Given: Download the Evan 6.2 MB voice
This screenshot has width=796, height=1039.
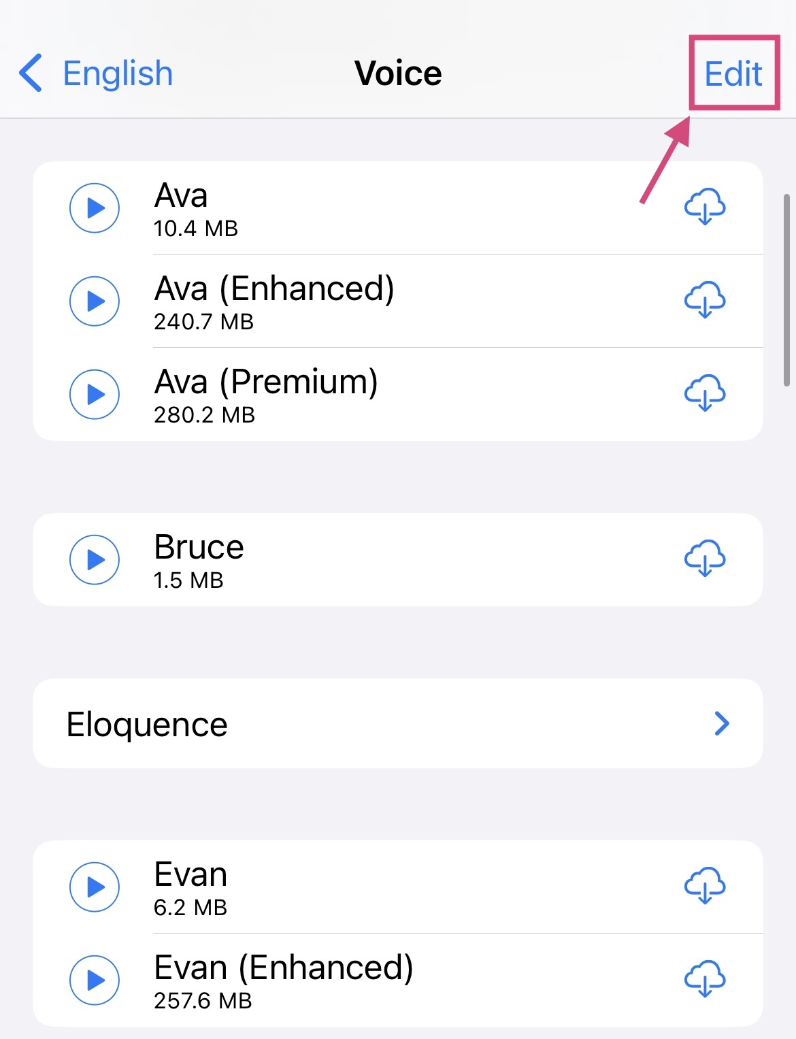Looking at the screenshot, I should (x=705, y=886).
